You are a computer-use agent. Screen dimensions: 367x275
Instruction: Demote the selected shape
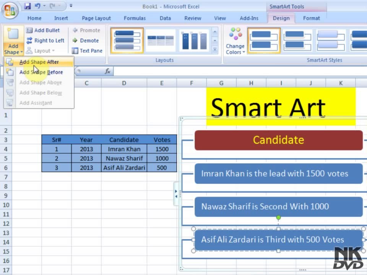[86, 40]
